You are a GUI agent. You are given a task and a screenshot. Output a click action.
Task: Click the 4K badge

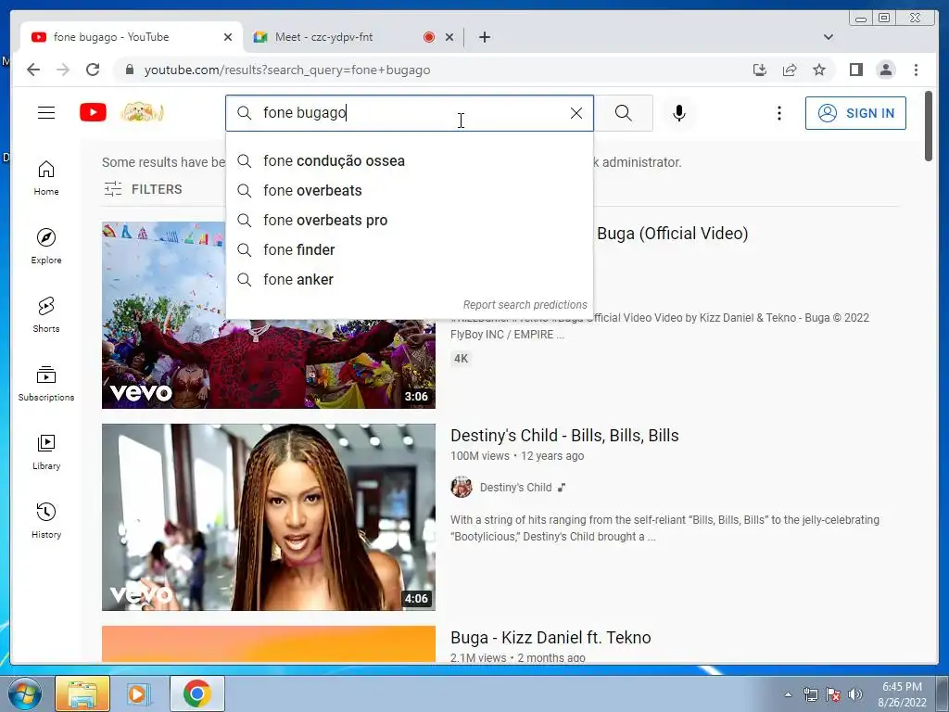click(x=462, y=359)
